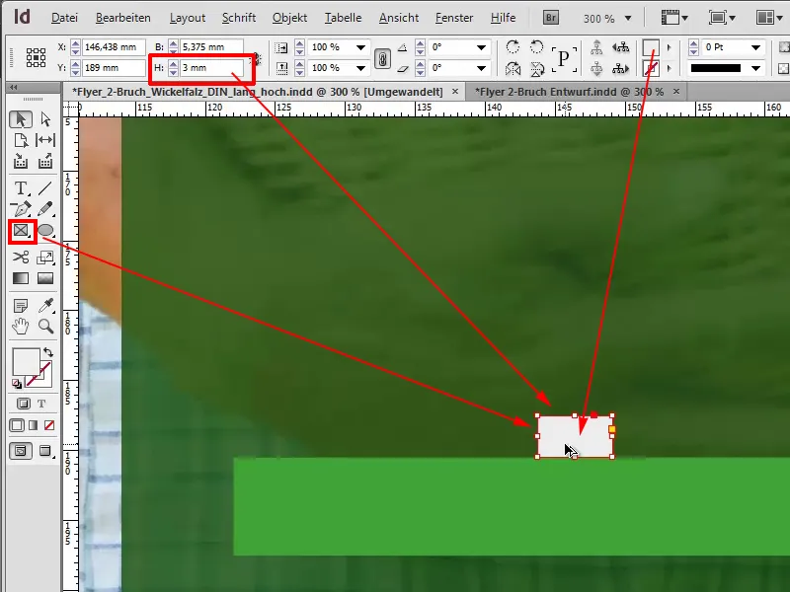Select Apply Gradient button in toolbox
The width and height of the screenshot is (790, 592).
pyautogui.click(x=34, y=425)
